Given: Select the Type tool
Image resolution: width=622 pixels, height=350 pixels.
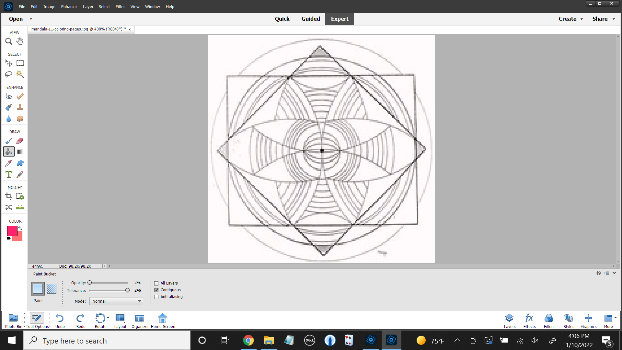Looking at the screenshot, I should pos(9,174).
